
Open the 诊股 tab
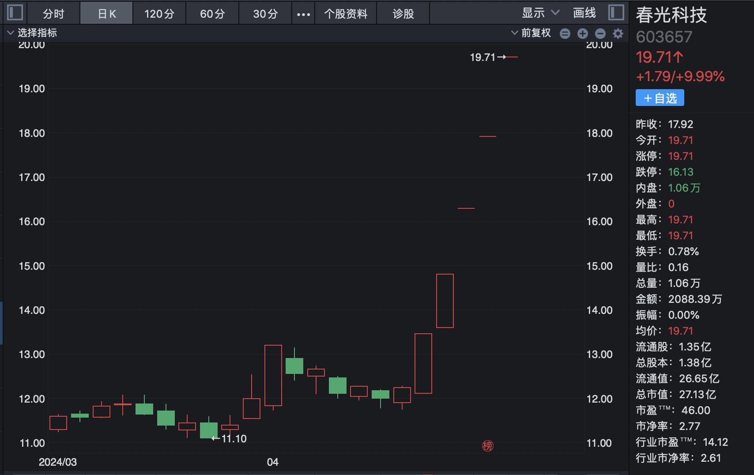tap(403, 14)
